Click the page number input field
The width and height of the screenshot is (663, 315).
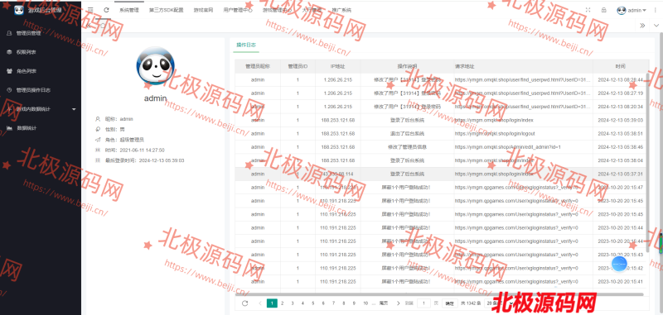point(423,303)
